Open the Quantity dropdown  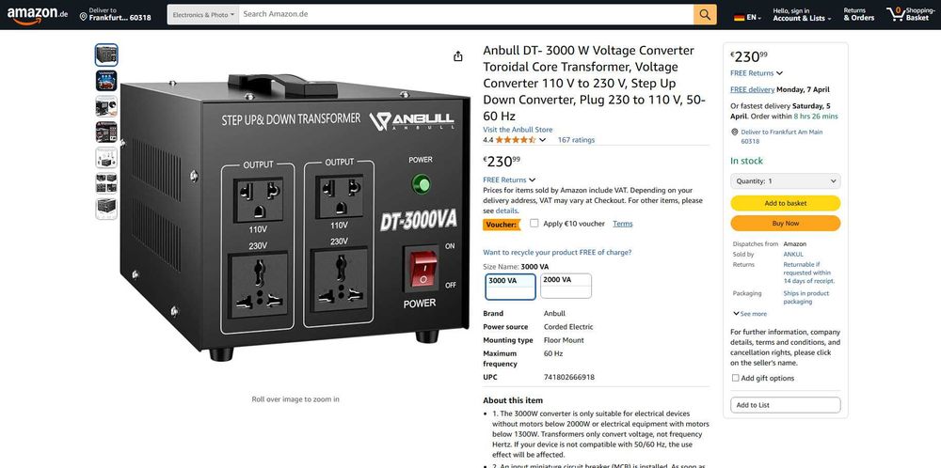785,181
